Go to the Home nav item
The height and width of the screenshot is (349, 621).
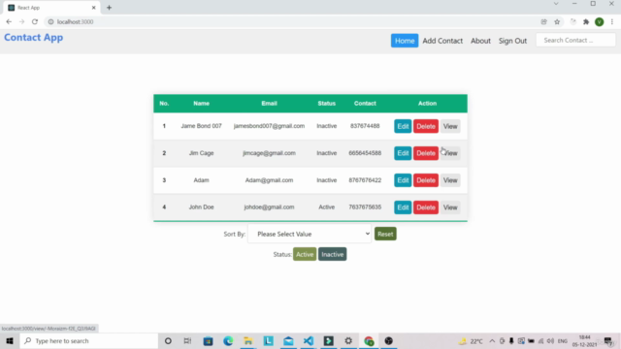[x=405, y=41]
